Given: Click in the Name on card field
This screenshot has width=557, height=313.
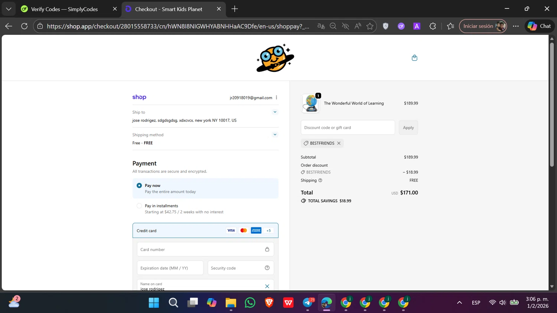Looking at the screenshot, I should click(205, 285).
